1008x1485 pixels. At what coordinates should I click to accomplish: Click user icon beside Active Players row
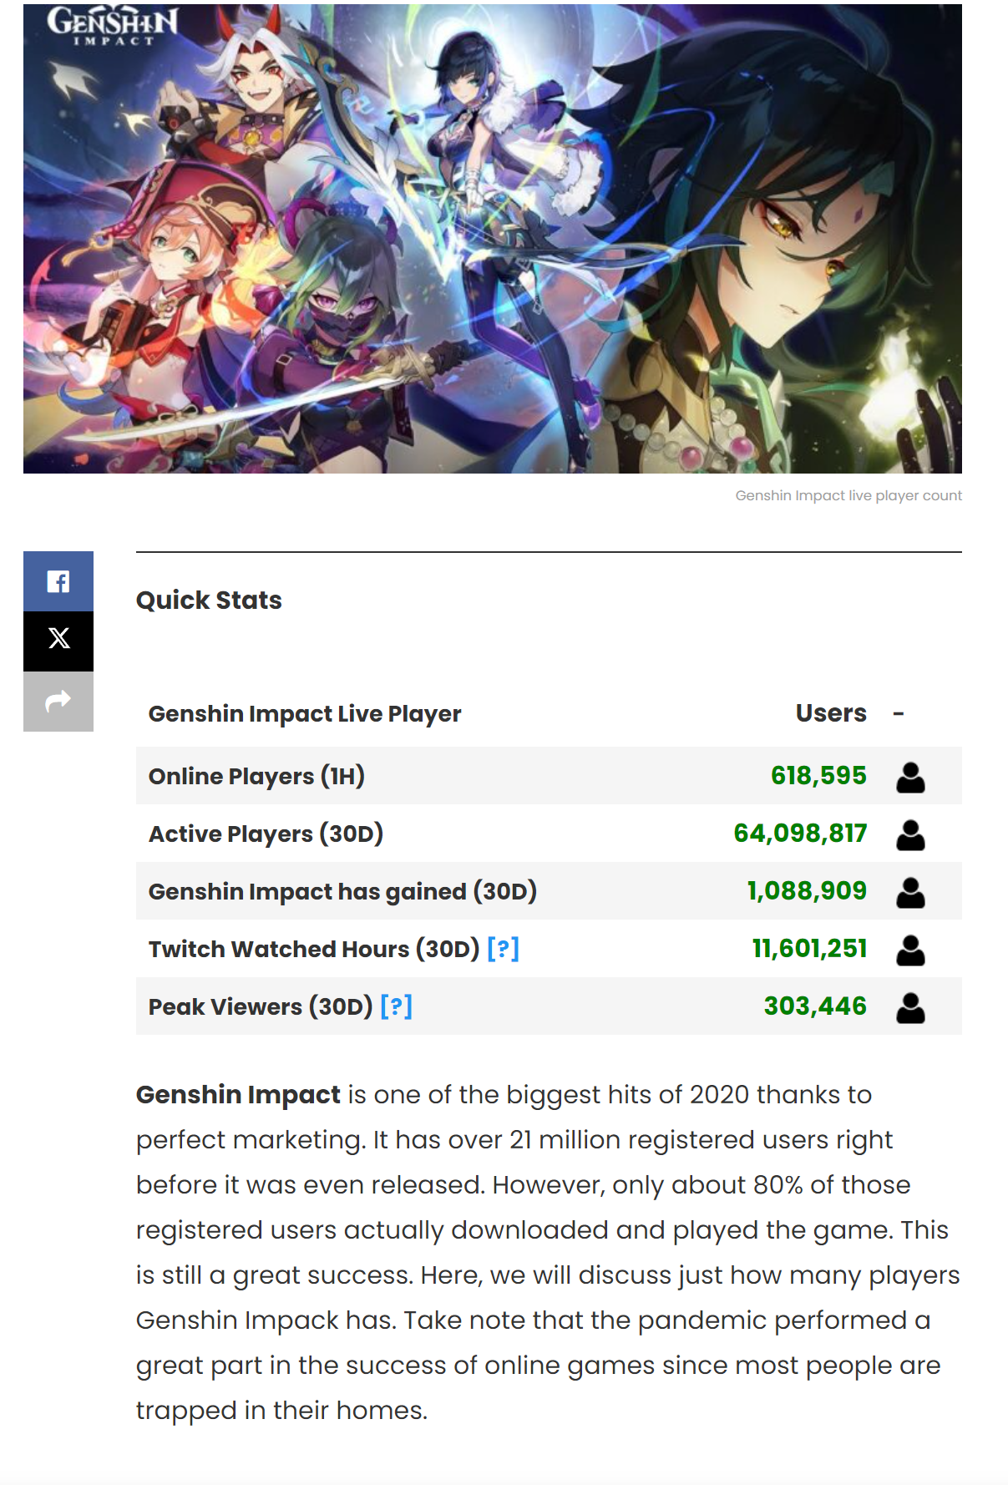tap(910, 834)
